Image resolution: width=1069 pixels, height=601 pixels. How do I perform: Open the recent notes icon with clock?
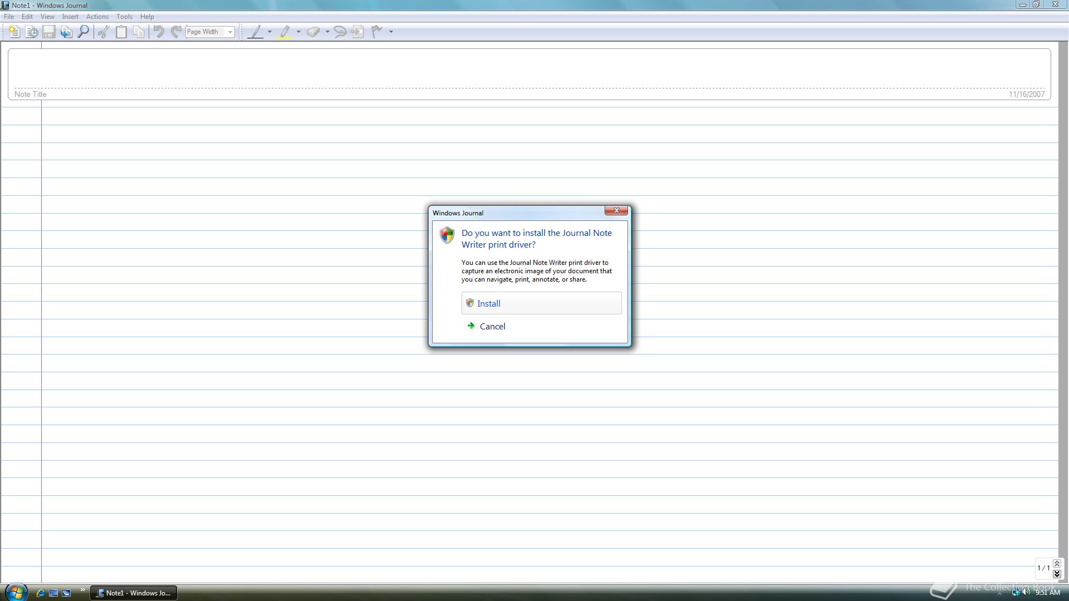[32, 32]
